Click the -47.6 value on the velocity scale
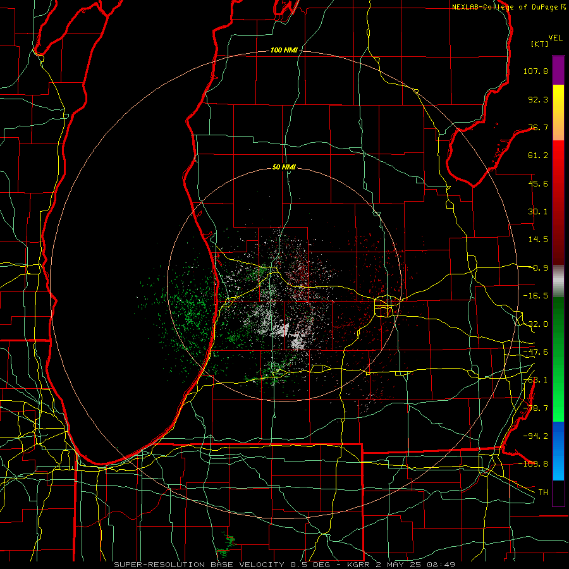This screenshot has height=569, width=569. [x=535, y=352]
